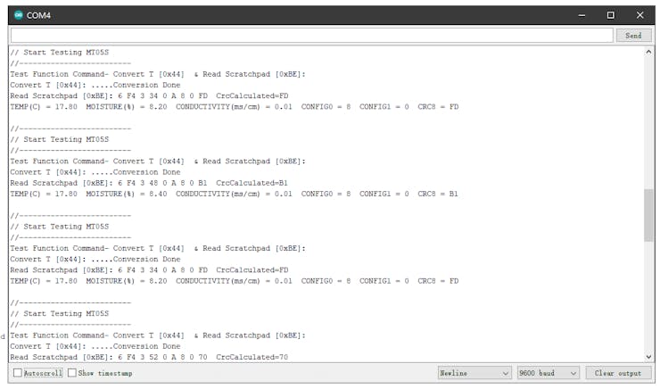Open the 9600 baud rate dropdown
Viewport: 660px width, 389px height.
548,373
